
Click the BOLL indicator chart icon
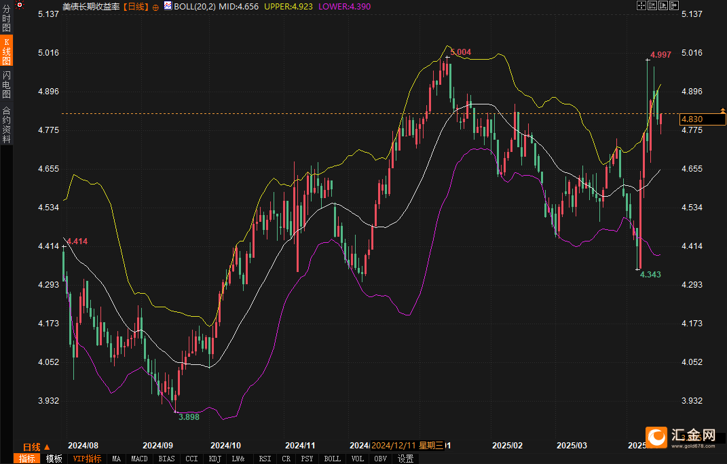[168, 5]
